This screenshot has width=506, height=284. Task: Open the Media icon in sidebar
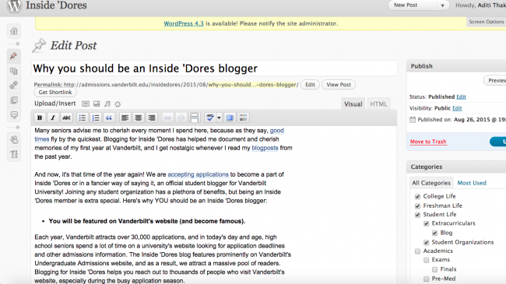(14, 71)
